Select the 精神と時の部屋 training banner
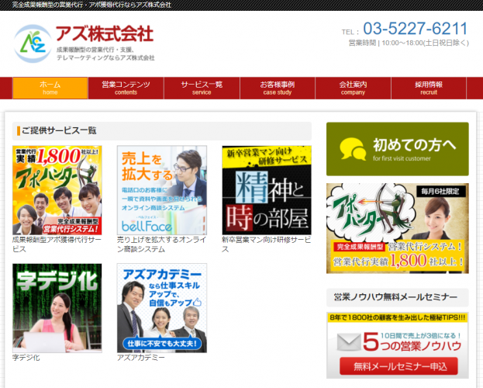The image size is (483, 388). pos(267,190)
